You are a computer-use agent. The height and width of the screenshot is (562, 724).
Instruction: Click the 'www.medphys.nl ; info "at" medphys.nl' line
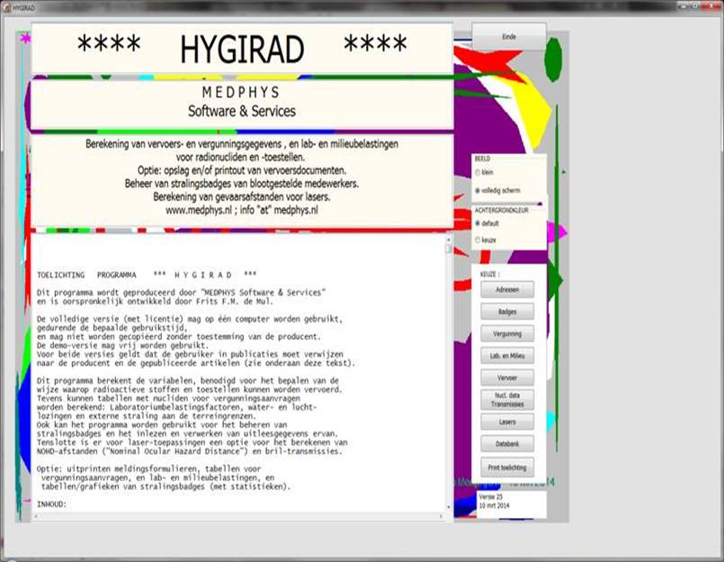tap(242, 210)
